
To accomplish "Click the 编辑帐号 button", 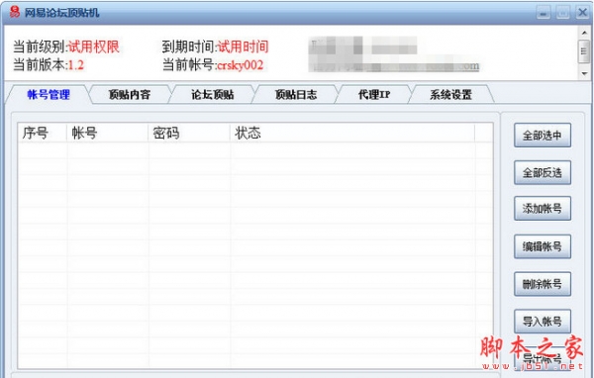I will click(543, 246).
